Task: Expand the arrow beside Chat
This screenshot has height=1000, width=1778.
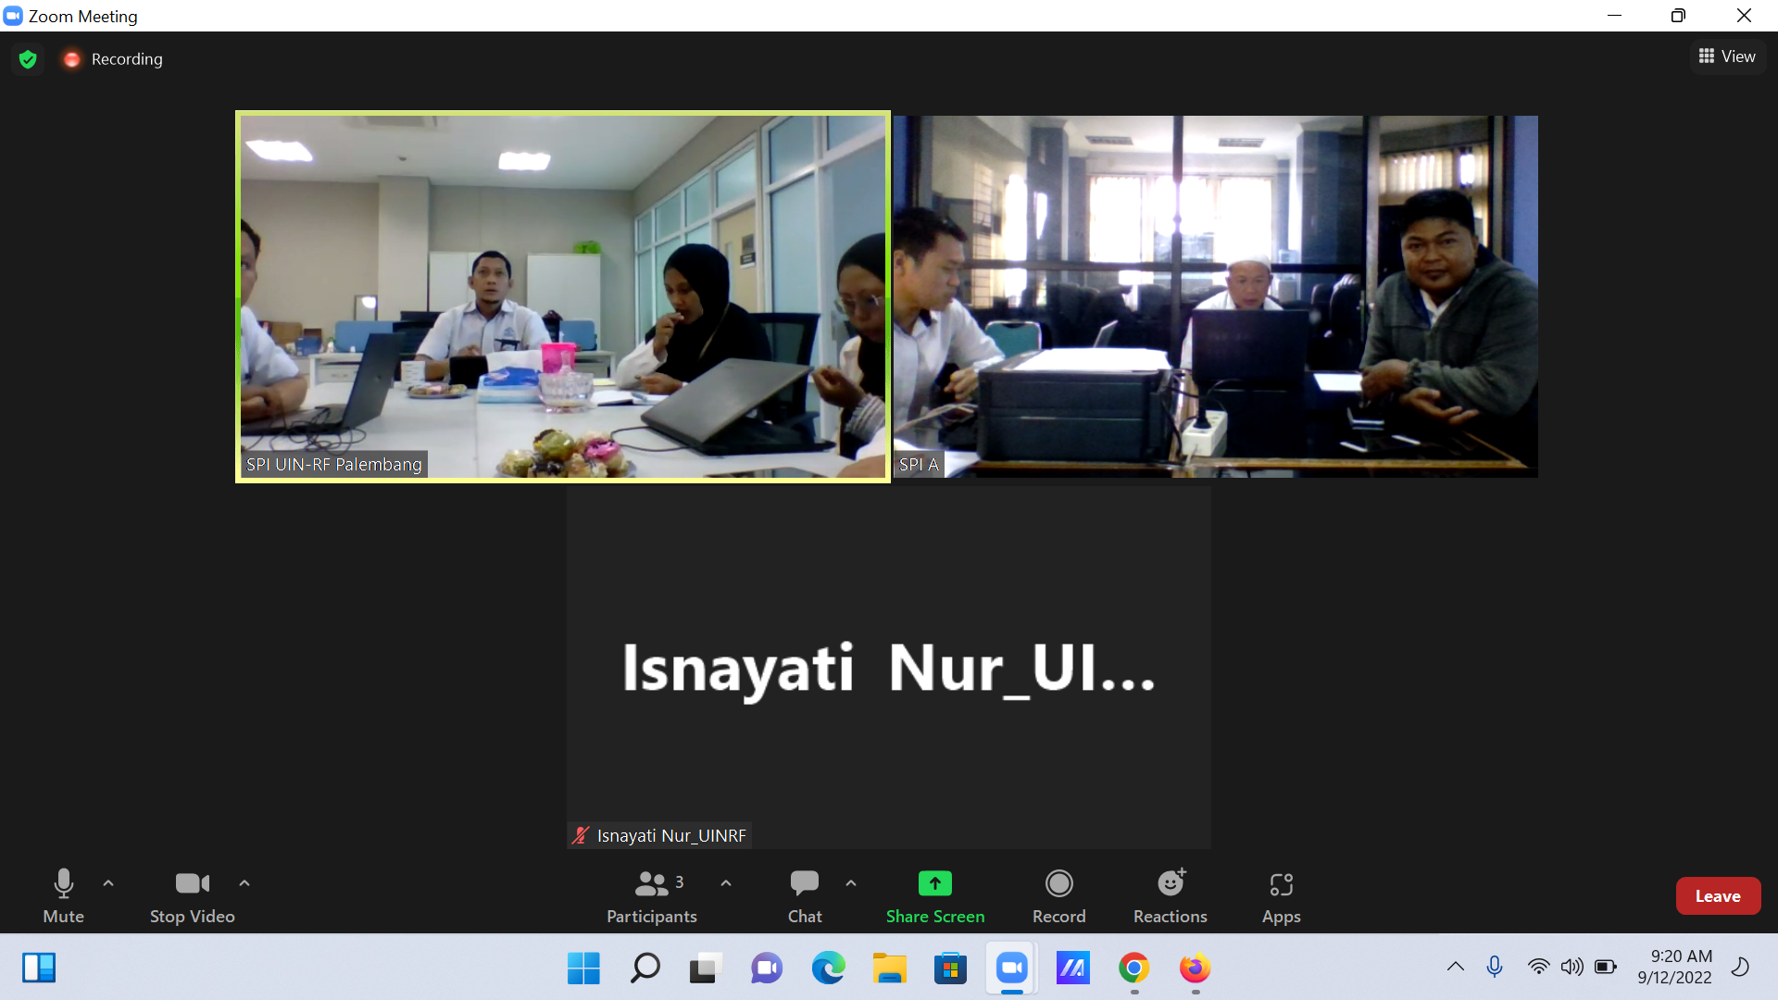Action: [851, 883]
